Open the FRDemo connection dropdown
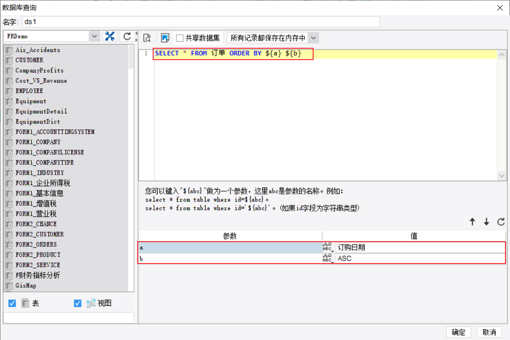 click(x=94, y=36)
